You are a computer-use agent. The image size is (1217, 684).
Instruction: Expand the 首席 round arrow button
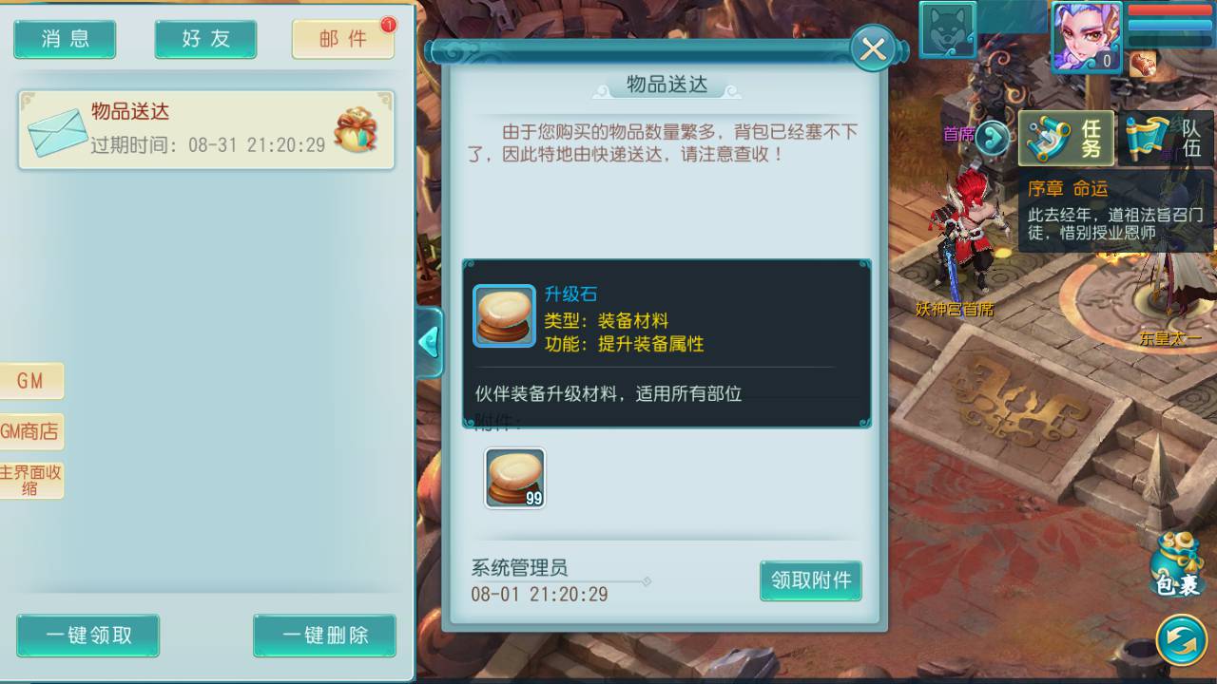click(x=992, y=138)
